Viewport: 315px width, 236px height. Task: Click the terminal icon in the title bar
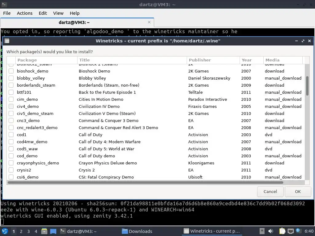4,4
